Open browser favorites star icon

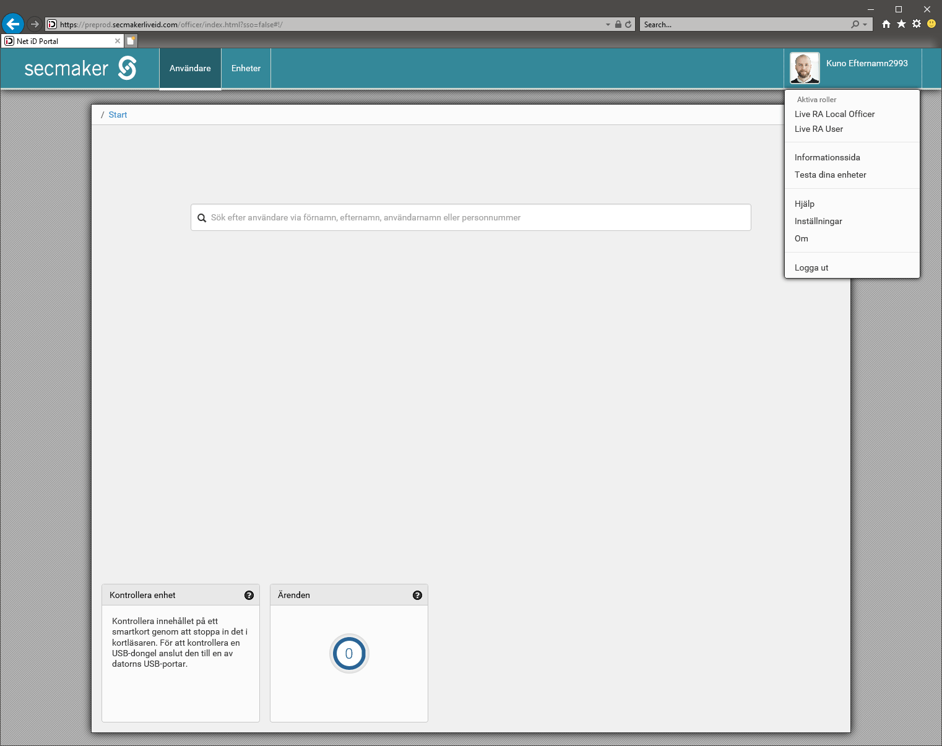(x=901, y=24)
